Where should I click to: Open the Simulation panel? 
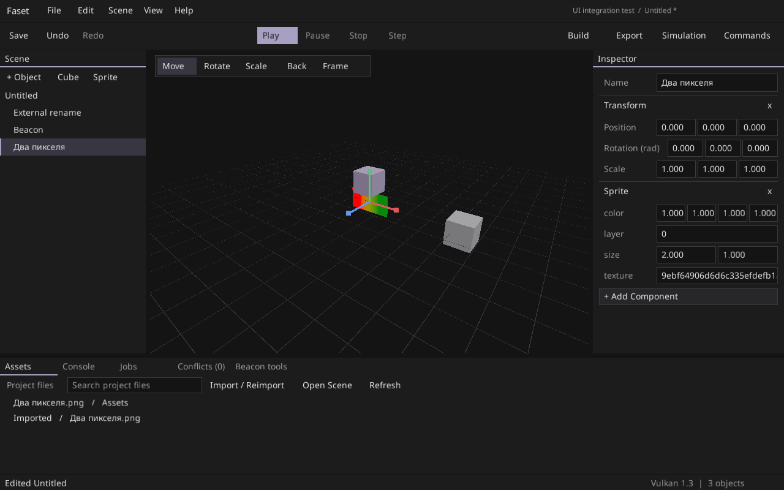click(x=684, y=36)
